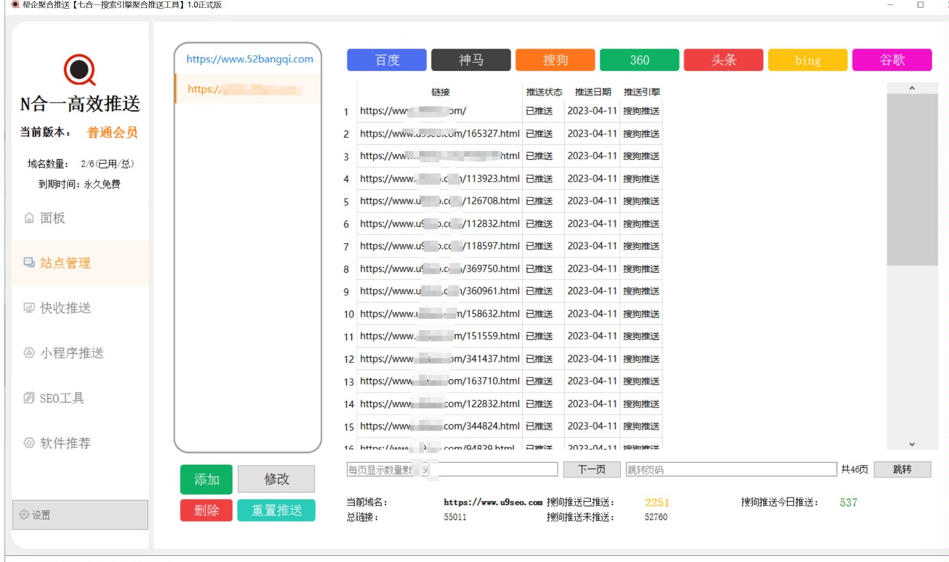Image resolution: width=949 pixels, height=562 pixels.
Task: Switch to the 神马 tab
Action: [x=471, y=60]
